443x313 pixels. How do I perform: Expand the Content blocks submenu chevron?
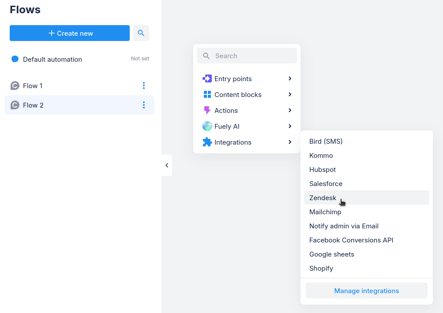(x=290, y=94)
